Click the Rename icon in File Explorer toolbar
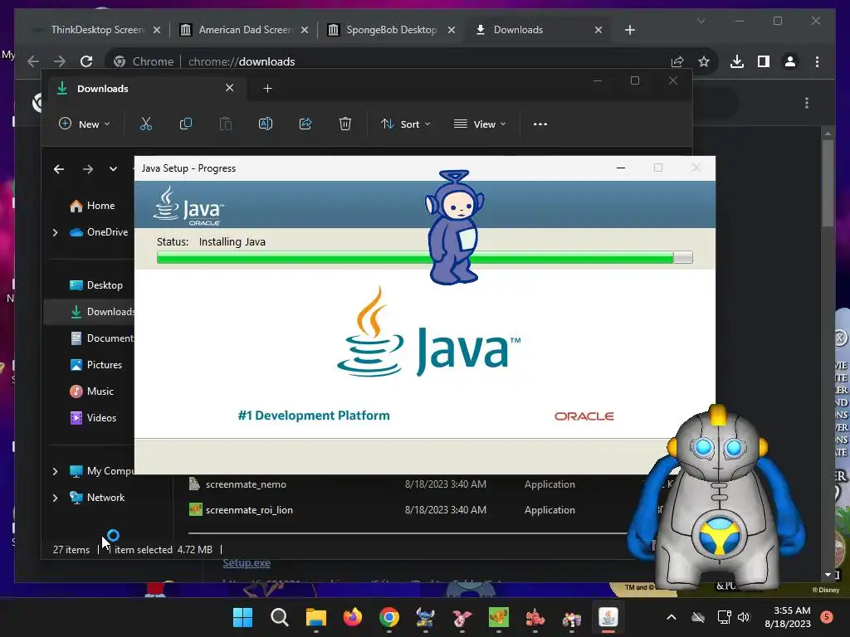Image resolution: width=850 pixels, height=637 pixels. coord(266,124)
